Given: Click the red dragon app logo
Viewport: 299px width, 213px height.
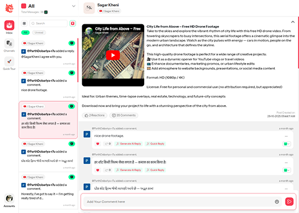Looking at the screenshot, I should click(x=9, y=8).
